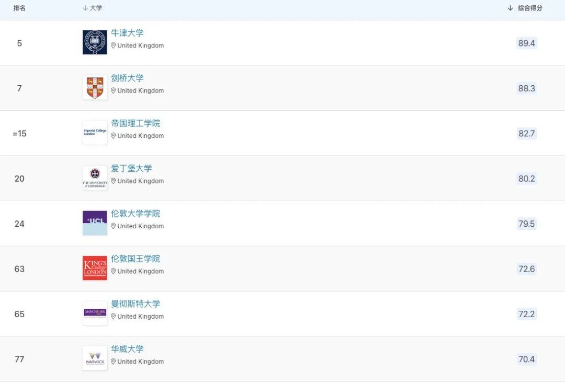
Task: Click the Oxford University crest logo
Action: point(94,42)
